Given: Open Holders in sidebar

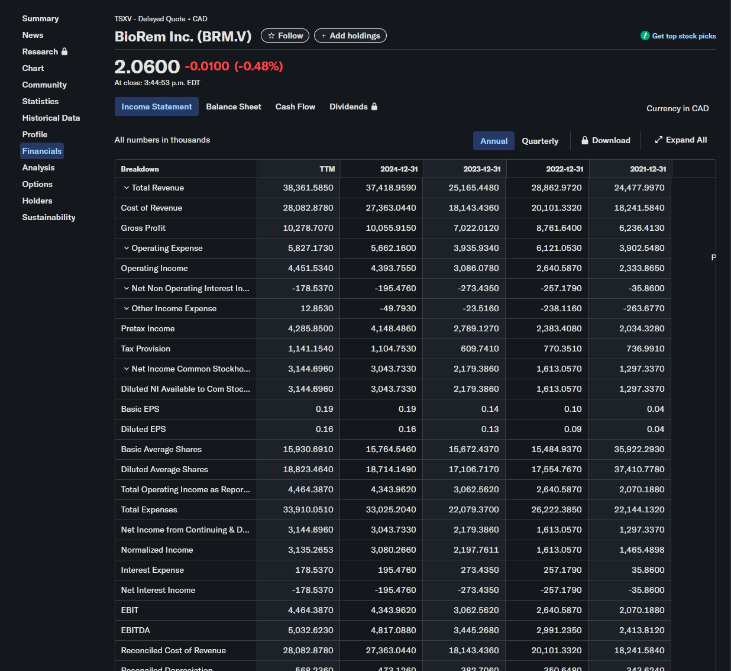Looking at the screenshot, I should [x=37, y=201].
